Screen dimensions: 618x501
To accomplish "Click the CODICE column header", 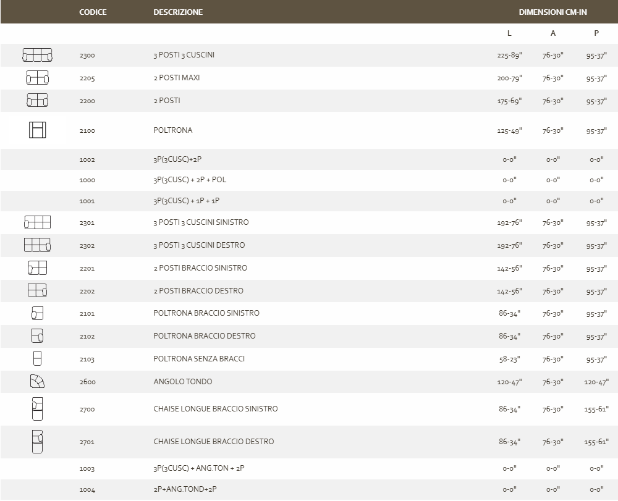I will pyautogui.click(x=93, y=12).
